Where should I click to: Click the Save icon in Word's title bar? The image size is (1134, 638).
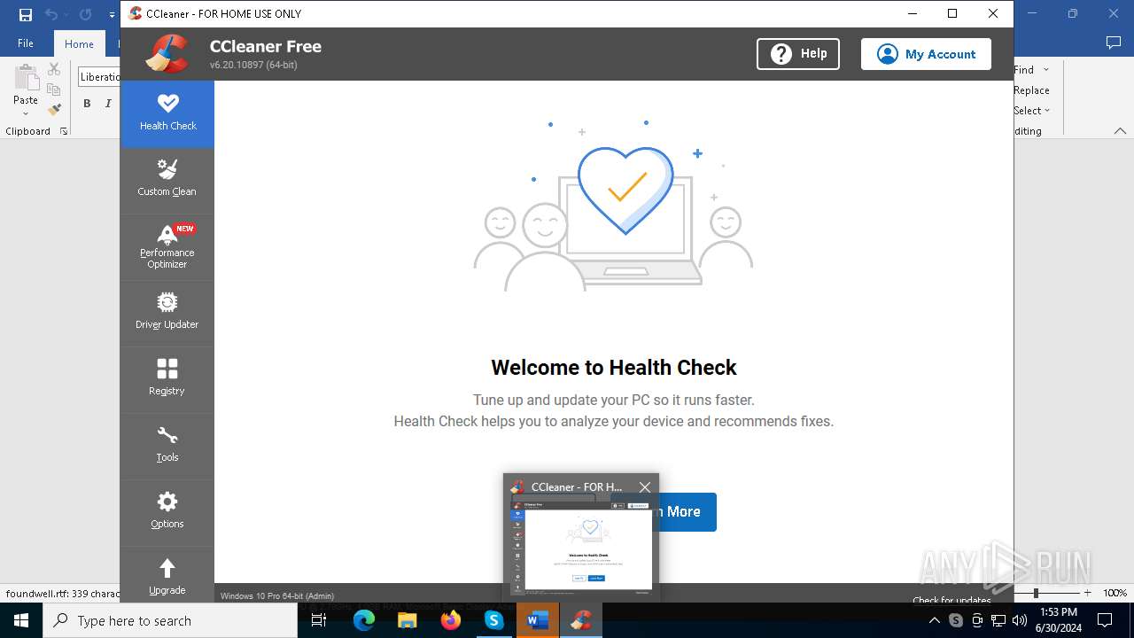26,14
